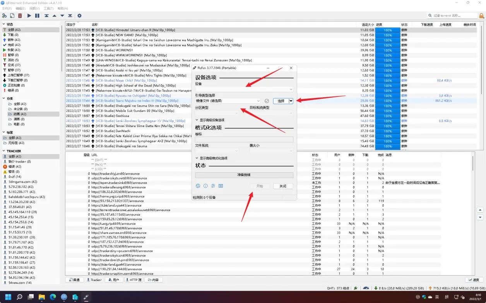Click the delete torrent trash icon
Image resolution: width=486 pixels, height=303 pixels.
(20, 16)
